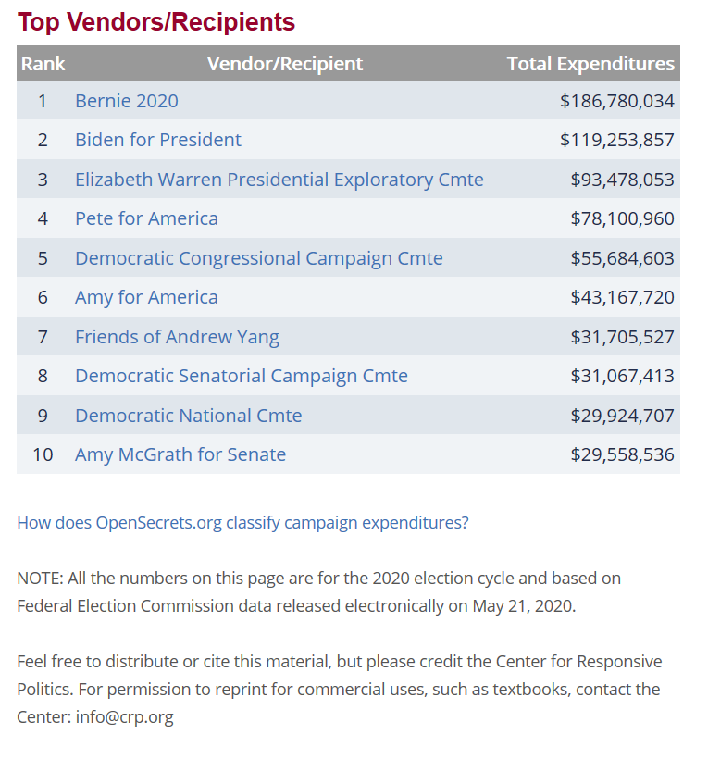The width and height of the screenshot is (708, 759).
Task: Click the rank 10 cell
Action: click(x=43, y=454)
